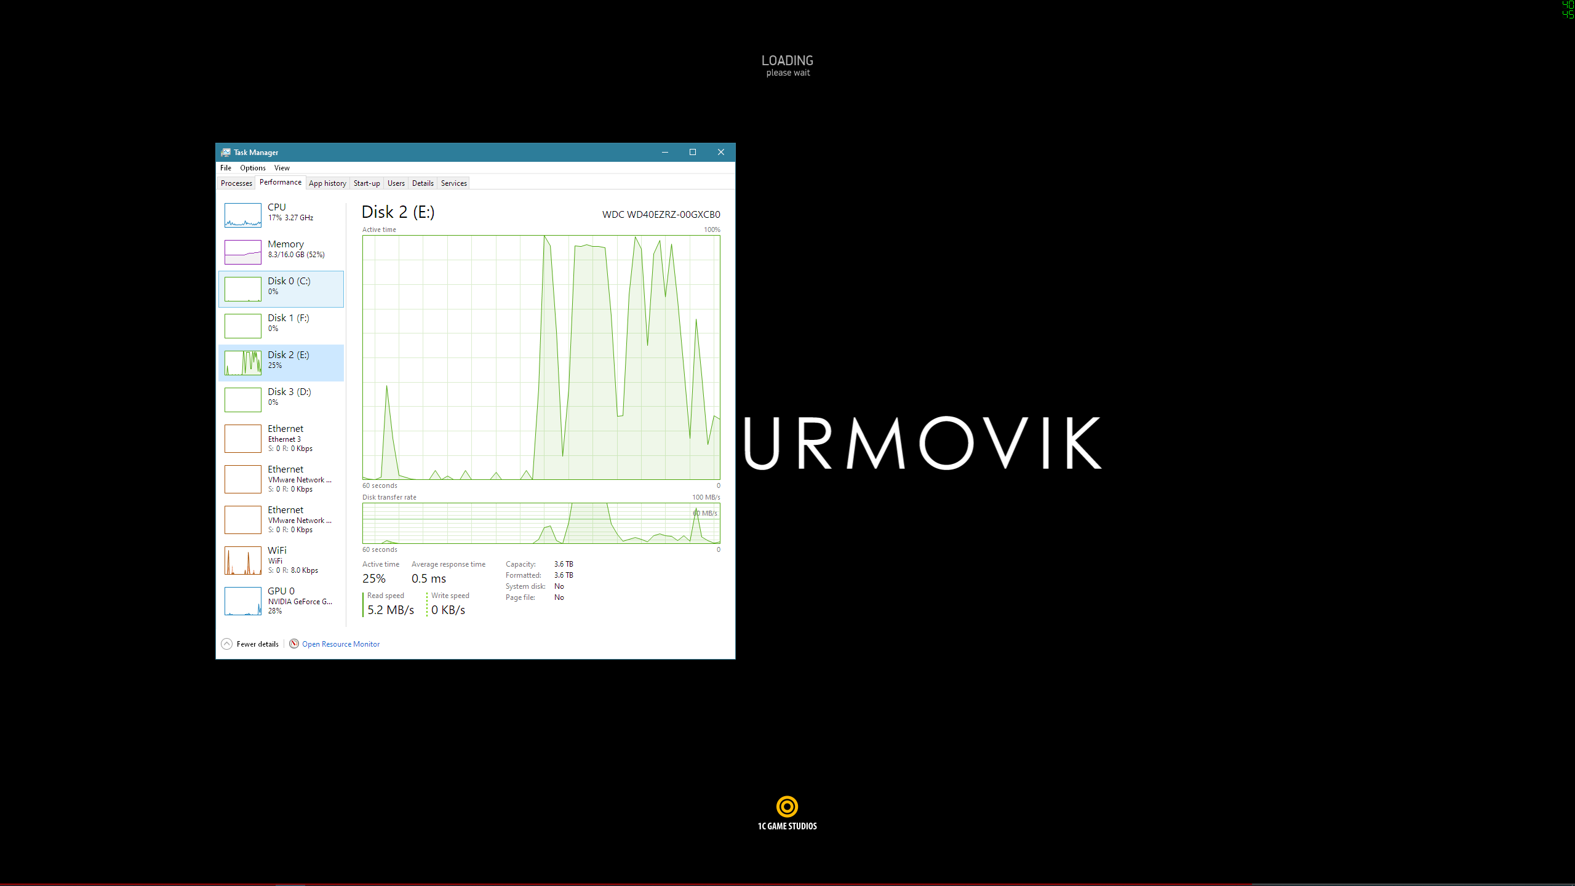The width and height of the screenshot is (1575, 886).
Task: Select the WiFi activity thumbnail graph
Action: coord(243,561)
